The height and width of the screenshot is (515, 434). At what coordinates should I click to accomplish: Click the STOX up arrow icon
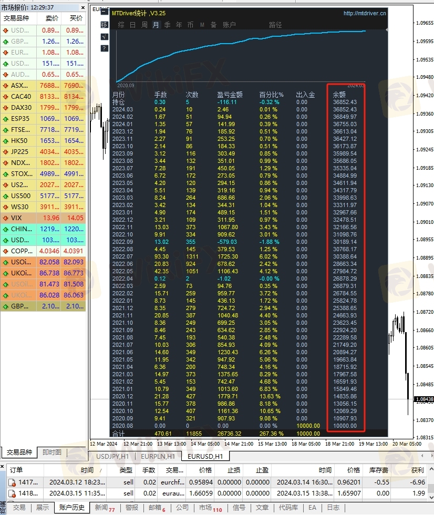tap(6, 174)
